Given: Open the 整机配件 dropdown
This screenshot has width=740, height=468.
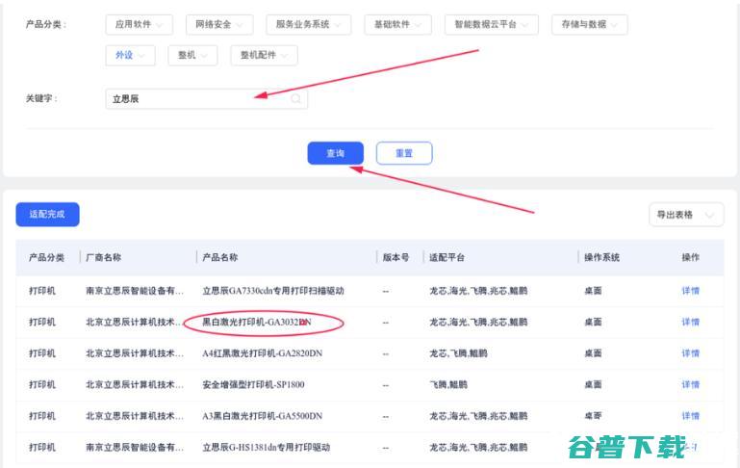Looking at the screenshot, I should click(265, 55).
